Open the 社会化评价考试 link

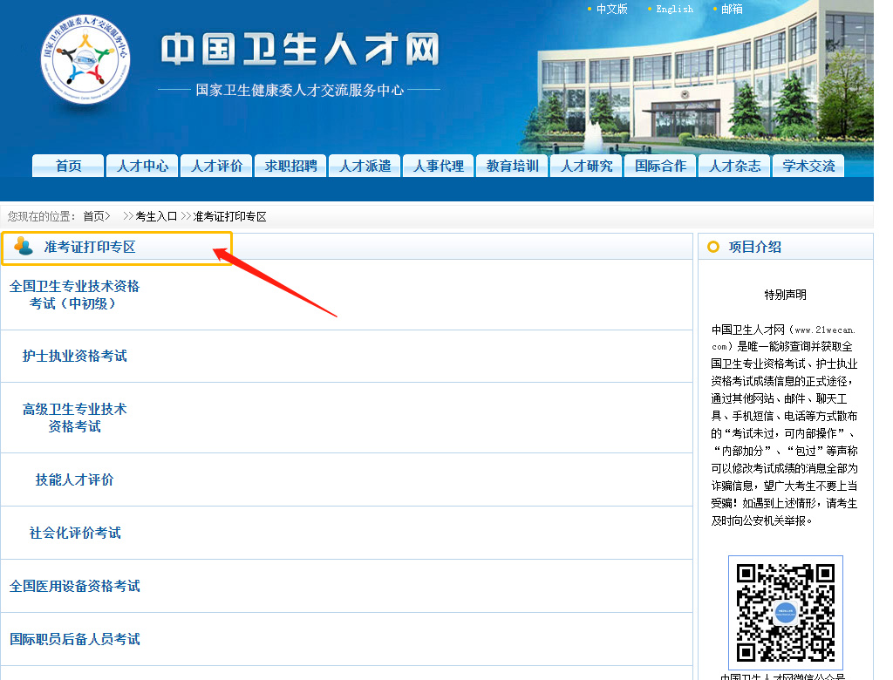[75, 533]
